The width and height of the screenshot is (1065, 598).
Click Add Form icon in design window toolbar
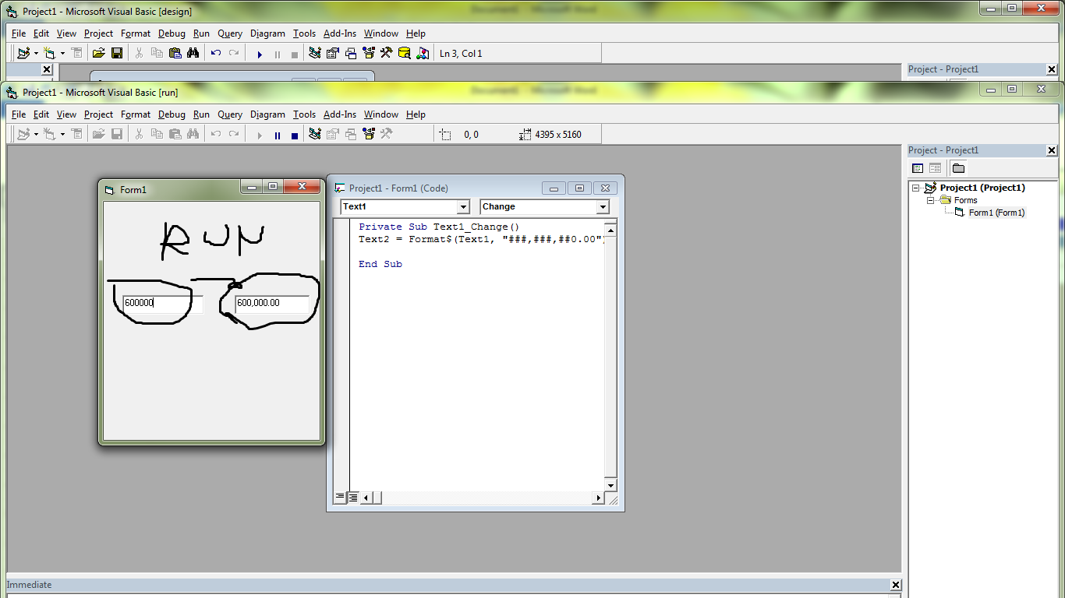pos(50,53)
